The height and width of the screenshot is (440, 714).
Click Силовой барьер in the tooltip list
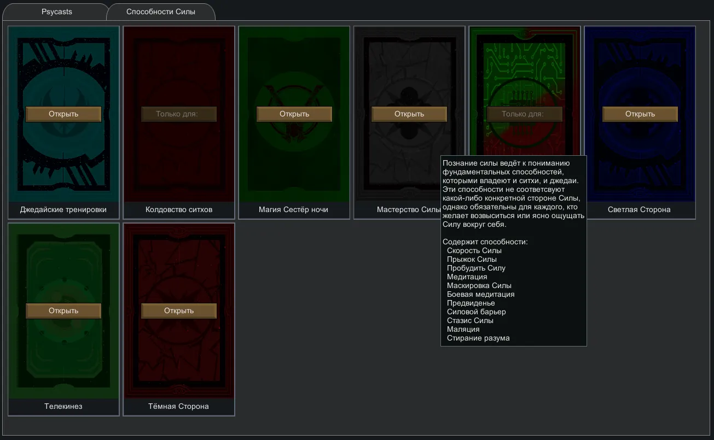[476, 312]
